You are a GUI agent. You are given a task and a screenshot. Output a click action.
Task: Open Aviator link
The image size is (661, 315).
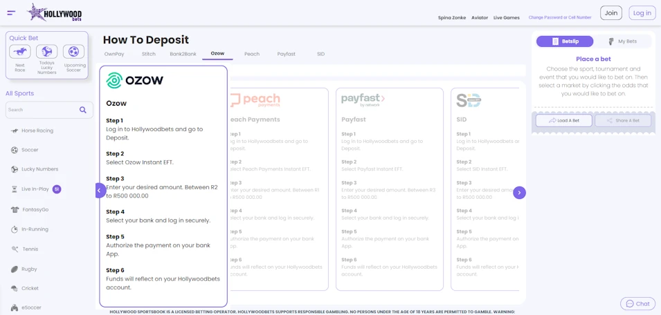point(480,18)
